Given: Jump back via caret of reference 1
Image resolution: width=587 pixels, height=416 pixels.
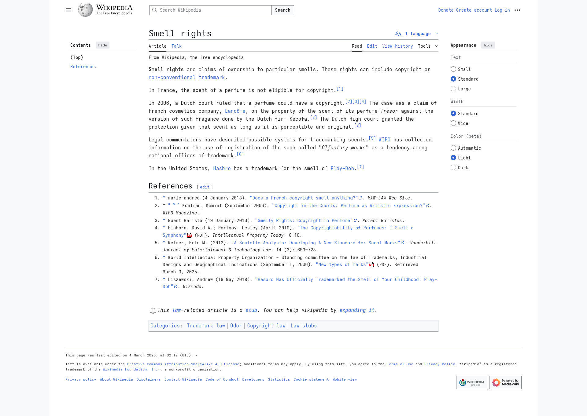Looking at the screenshot, I should tap(164, 198).
